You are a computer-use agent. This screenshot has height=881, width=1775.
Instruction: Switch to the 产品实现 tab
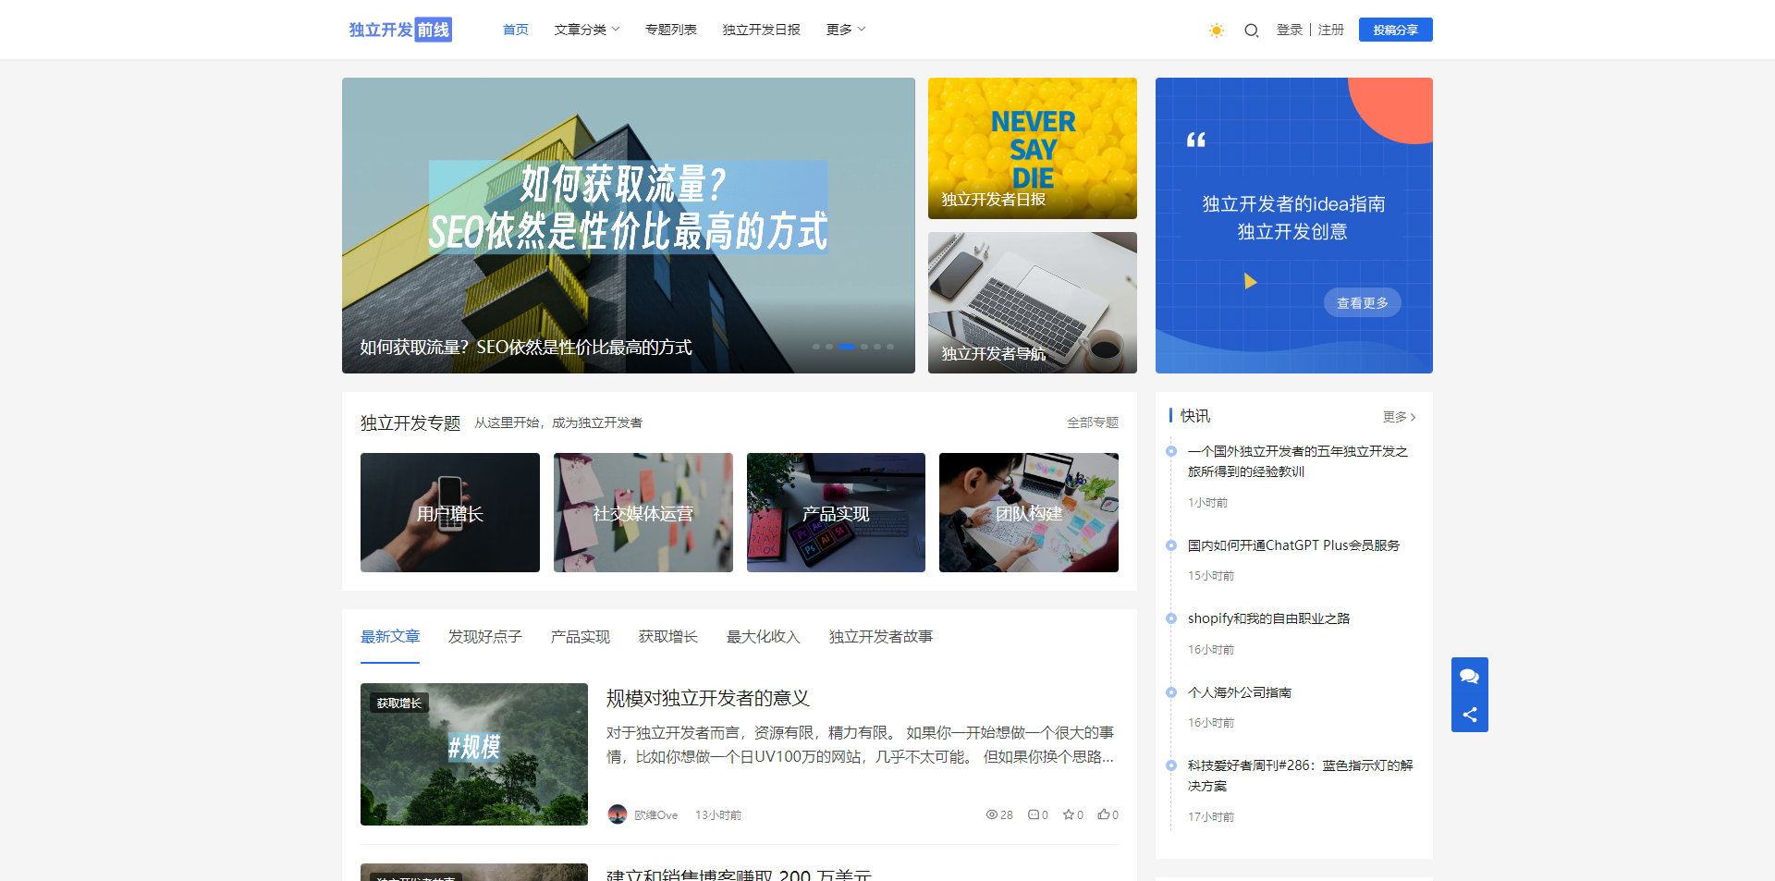(x=580, y=637)
